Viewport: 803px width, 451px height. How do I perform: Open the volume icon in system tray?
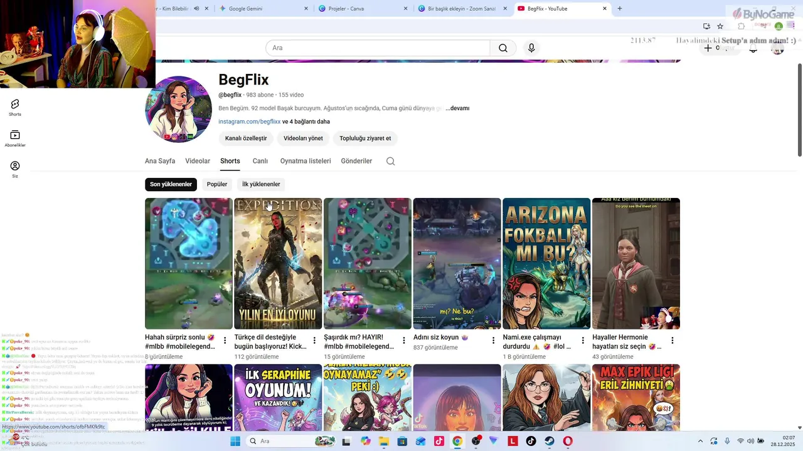[750, 441]
